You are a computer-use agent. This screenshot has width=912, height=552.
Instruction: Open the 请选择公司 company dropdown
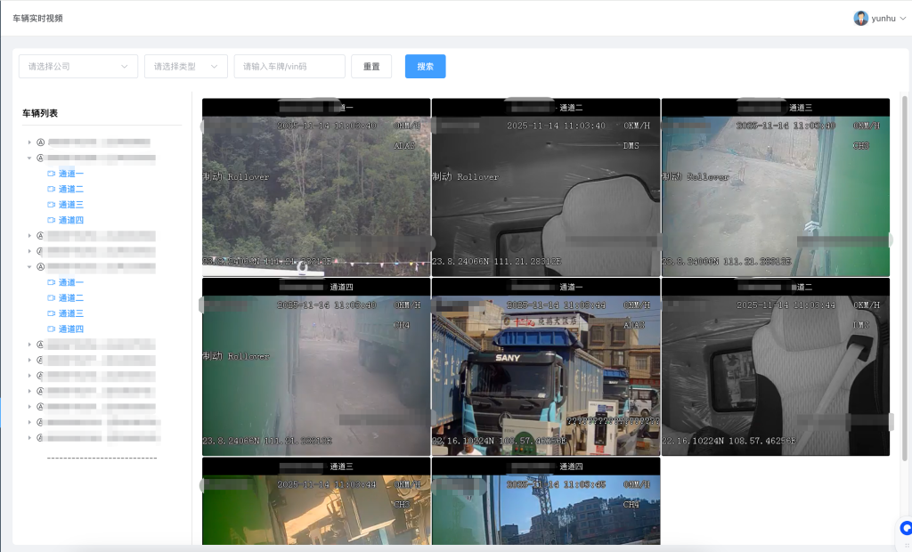[x=78, y=67]
